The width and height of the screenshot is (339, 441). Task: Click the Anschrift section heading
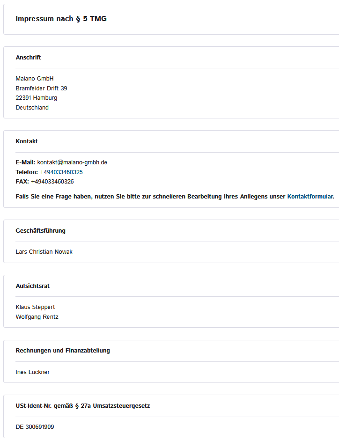(29, 58)
